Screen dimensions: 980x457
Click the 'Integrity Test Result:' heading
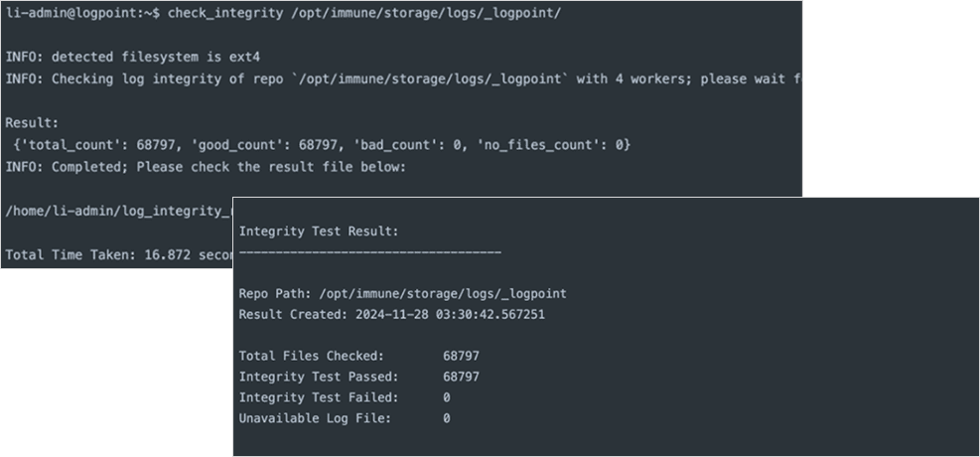pyautogui.click(x=319, y=230)
